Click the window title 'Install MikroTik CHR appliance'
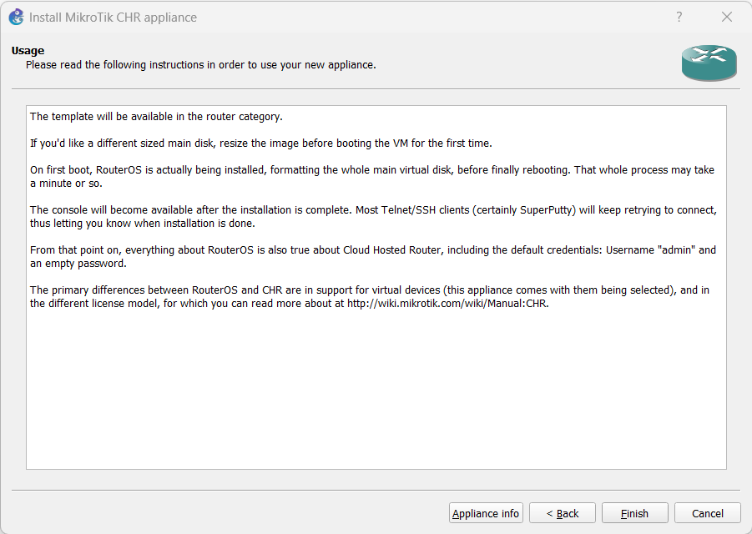The width and height of the screenshot is (752, 534). point(114,18)
